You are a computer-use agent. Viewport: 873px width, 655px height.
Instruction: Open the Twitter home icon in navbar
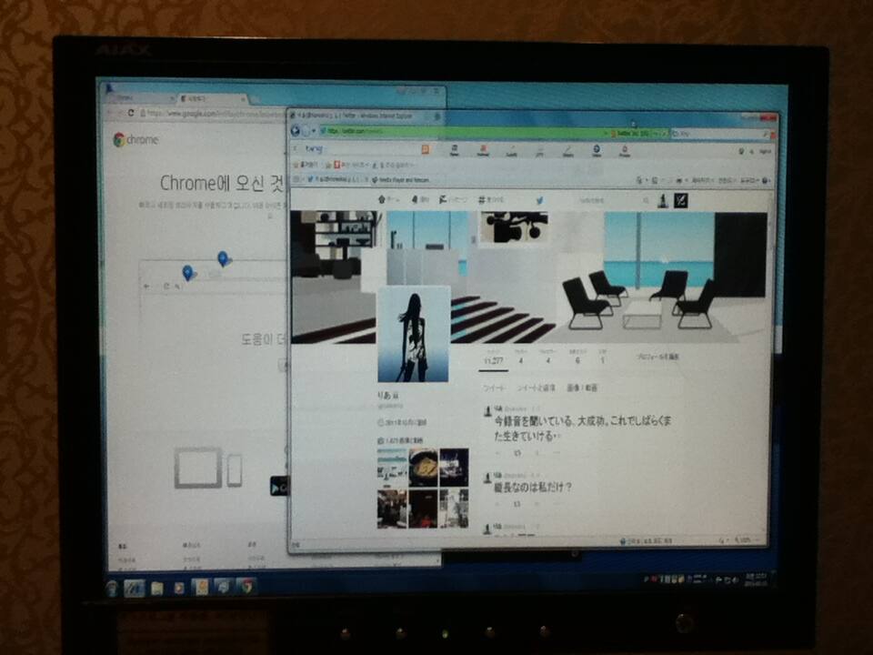383,200
